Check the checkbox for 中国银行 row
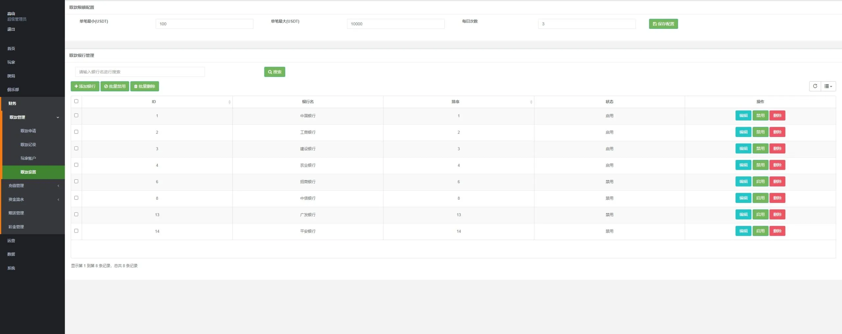This screenshot has width=842, height=334. pyautogui.click(x=76, y=115)
